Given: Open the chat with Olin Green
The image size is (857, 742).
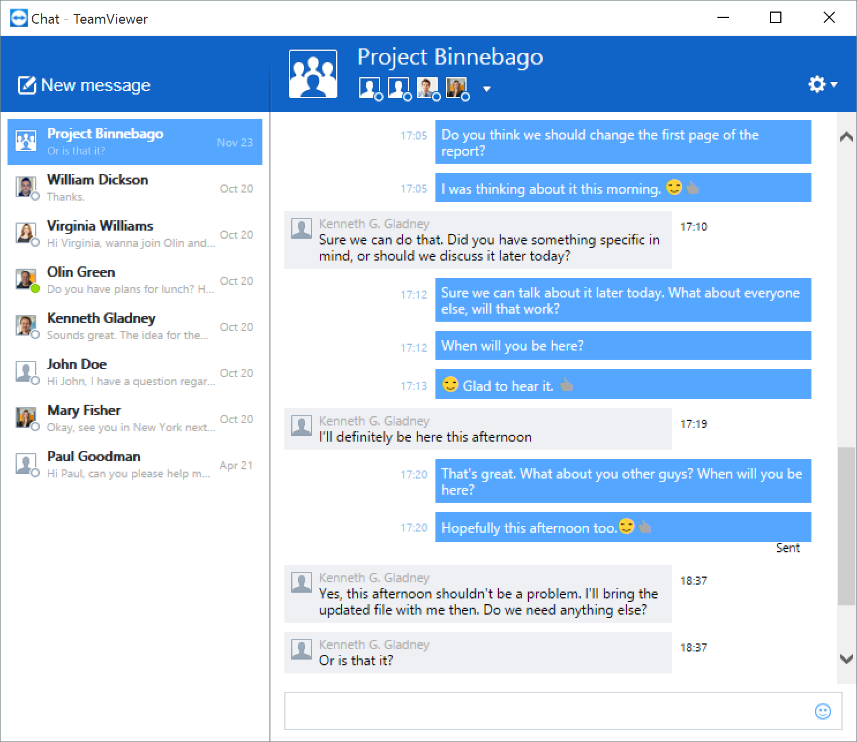Looking at the screenshot, I should click(135, 280).
